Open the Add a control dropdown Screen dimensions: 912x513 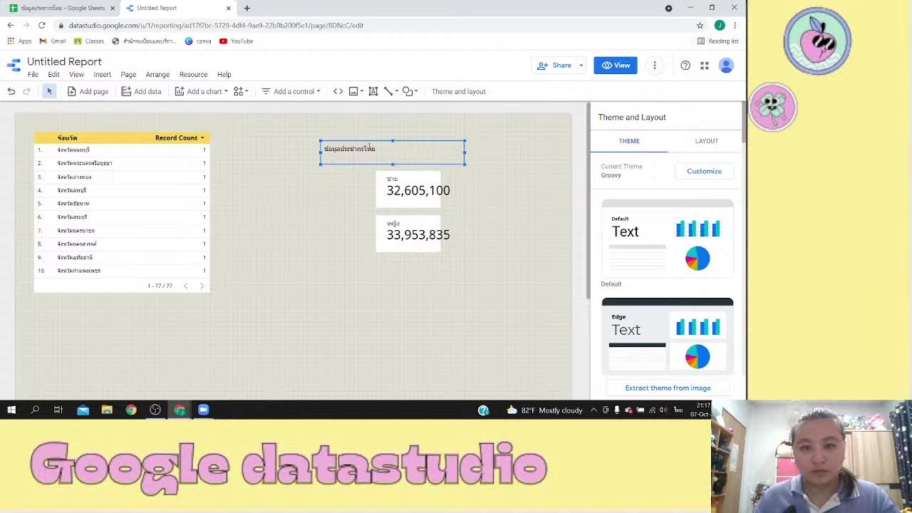291,91
